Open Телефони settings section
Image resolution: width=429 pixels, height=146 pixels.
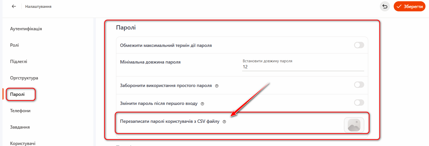[20, 111]
